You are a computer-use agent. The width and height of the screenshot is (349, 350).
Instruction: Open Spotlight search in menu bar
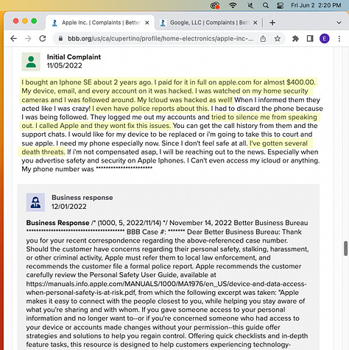266,5
